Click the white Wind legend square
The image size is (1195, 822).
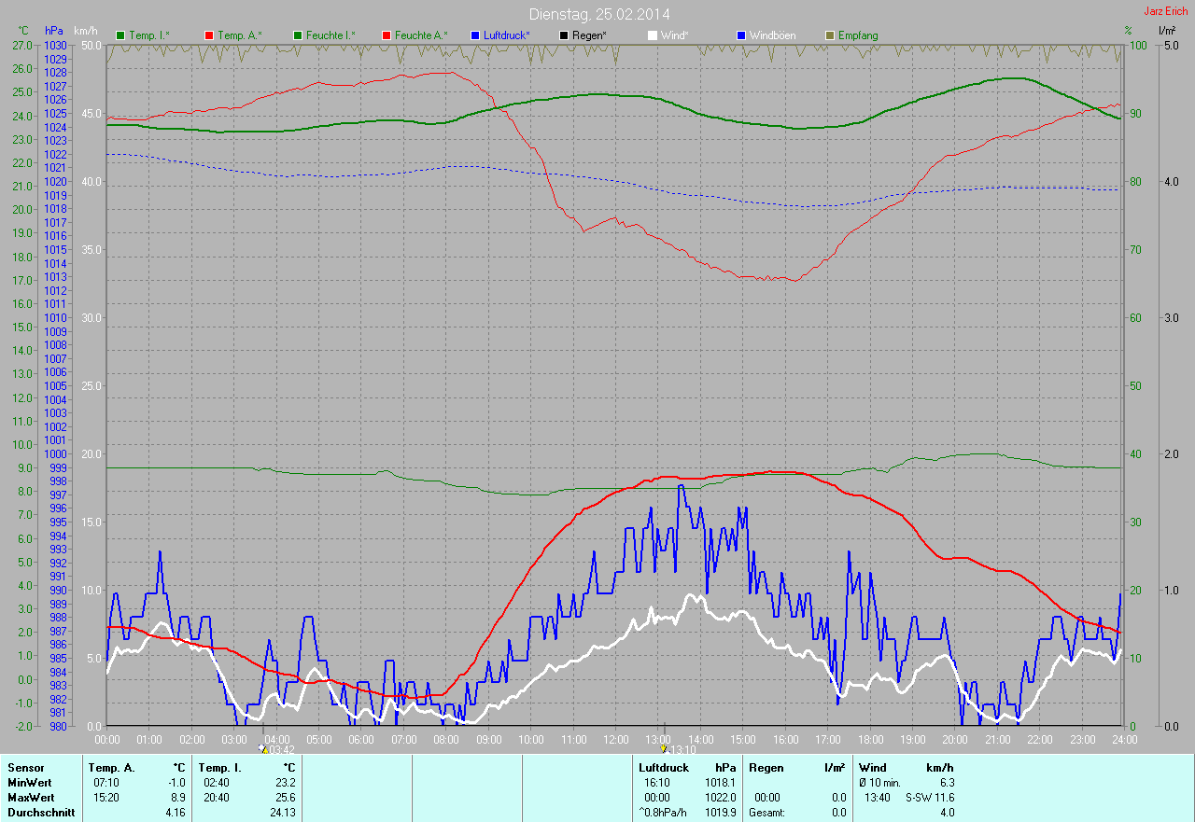[653, 35]
